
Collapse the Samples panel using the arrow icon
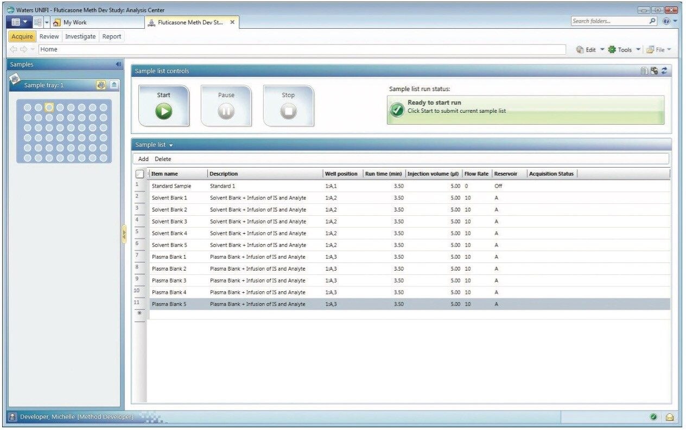click(118, 65)
